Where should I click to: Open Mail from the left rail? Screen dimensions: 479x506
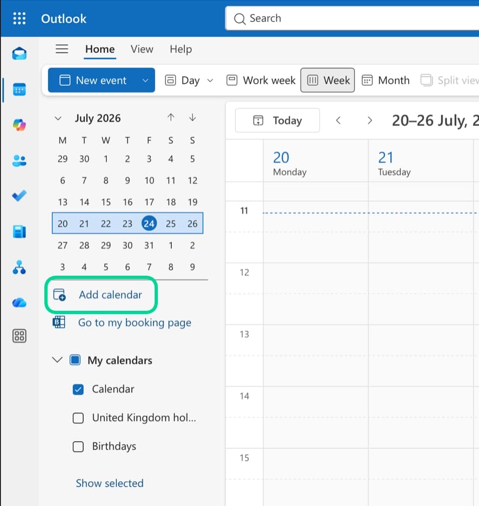pyautogui.click(x=19, y=54)
